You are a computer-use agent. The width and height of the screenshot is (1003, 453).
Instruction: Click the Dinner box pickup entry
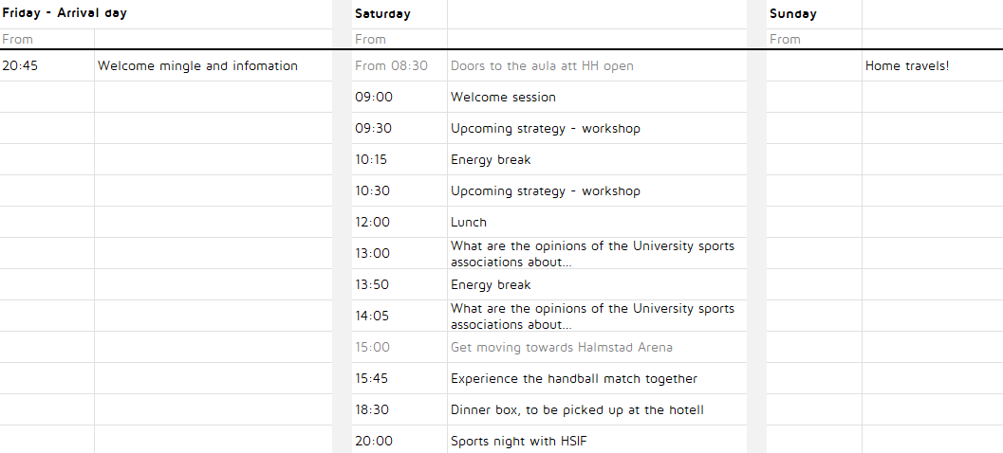point(577,410)
